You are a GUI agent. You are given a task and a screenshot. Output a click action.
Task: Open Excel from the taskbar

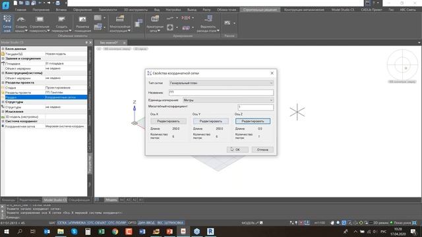pyautogui.click(x=102, y=231)
